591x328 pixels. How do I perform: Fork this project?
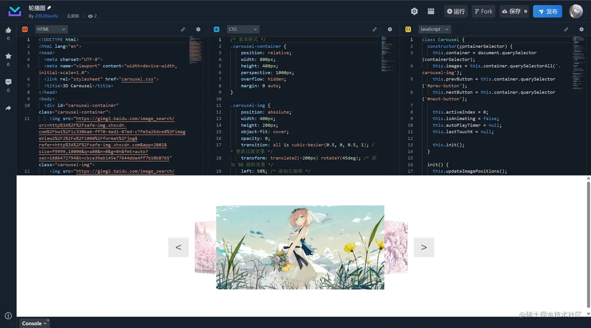[x=484, y=11]
